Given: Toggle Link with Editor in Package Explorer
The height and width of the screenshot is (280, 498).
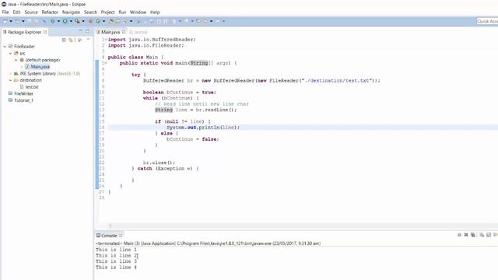Looking at the screenshot, I should [71, 40].
